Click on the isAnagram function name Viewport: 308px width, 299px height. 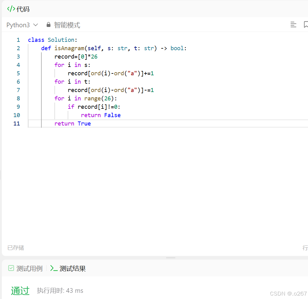point(69,48)
